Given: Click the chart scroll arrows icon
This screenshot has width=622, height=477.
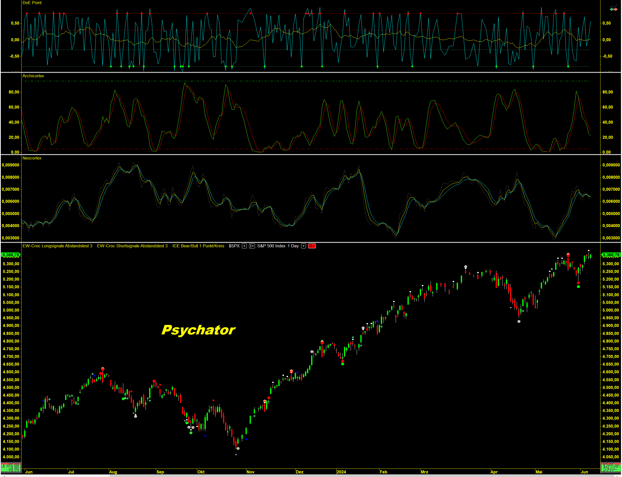Looking at the screenshot, I should coord(613,8).
